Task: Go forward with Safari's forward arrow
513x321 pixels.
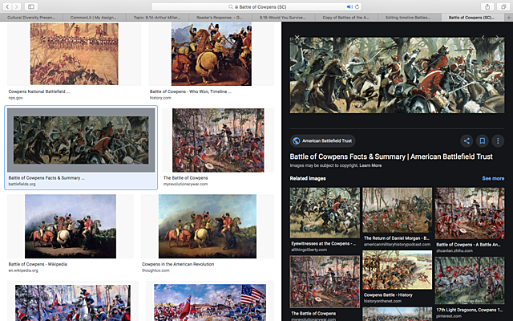Action: click(16, 6)
